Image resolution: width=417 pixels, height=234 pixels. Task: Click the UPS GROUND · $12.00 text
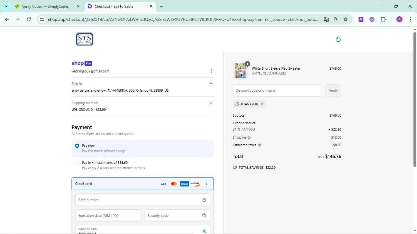89,110
